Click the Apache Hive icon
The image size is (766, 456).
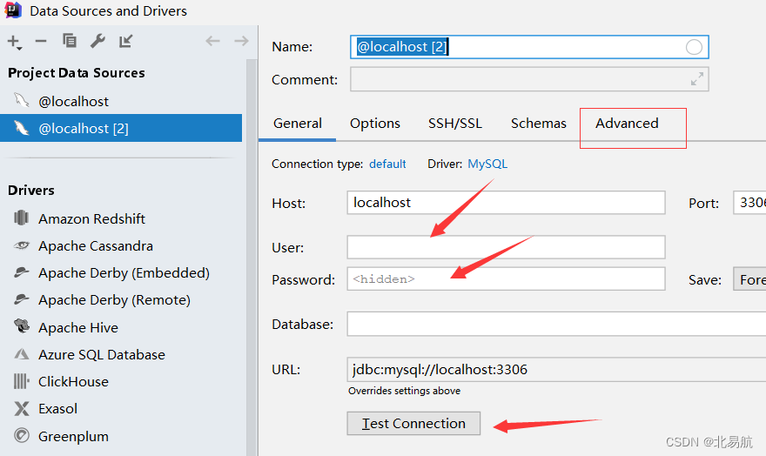coord(22,325)
